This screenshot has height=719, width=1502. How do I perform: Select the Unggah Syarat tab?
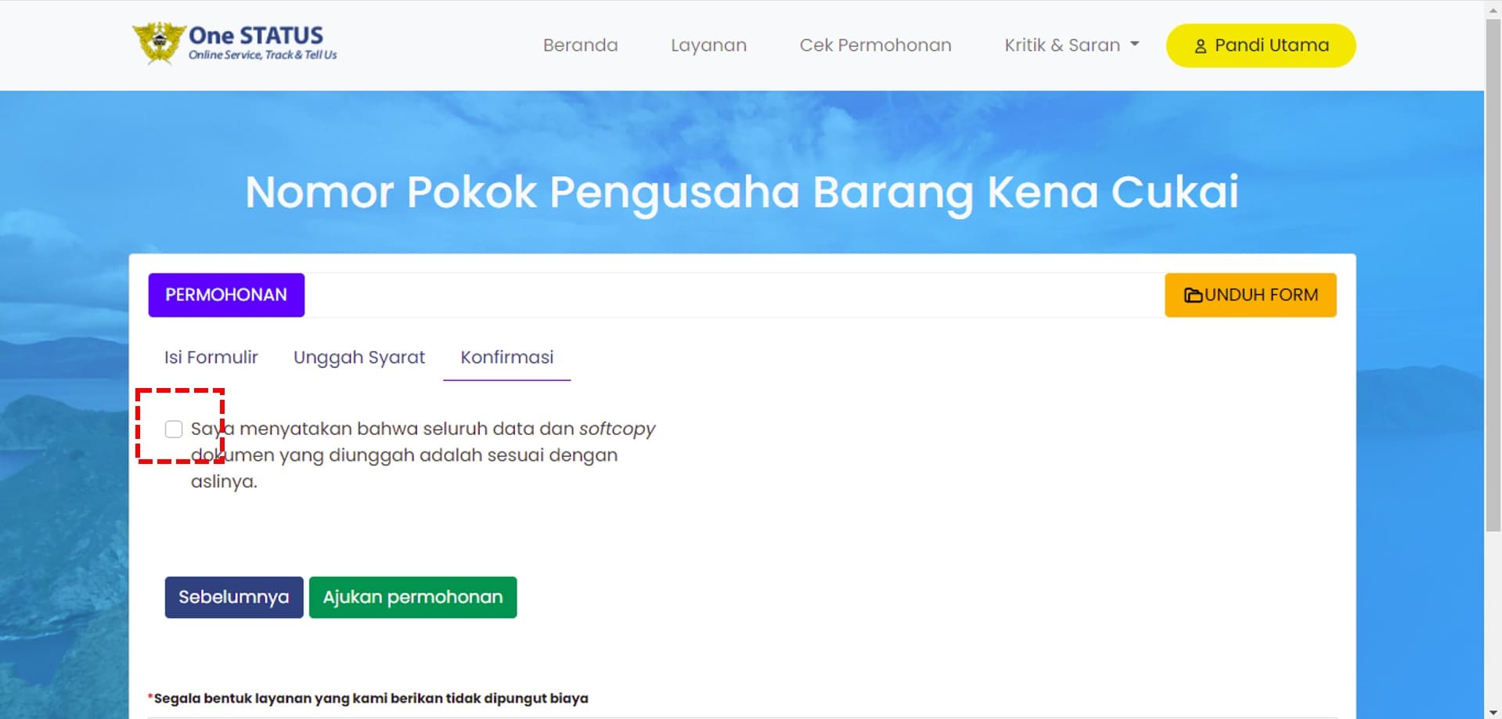click(x=359, y=358)
